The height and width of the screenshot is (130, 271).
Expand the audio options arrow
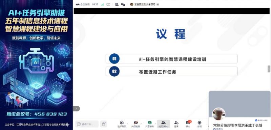[x=127, y=124]
